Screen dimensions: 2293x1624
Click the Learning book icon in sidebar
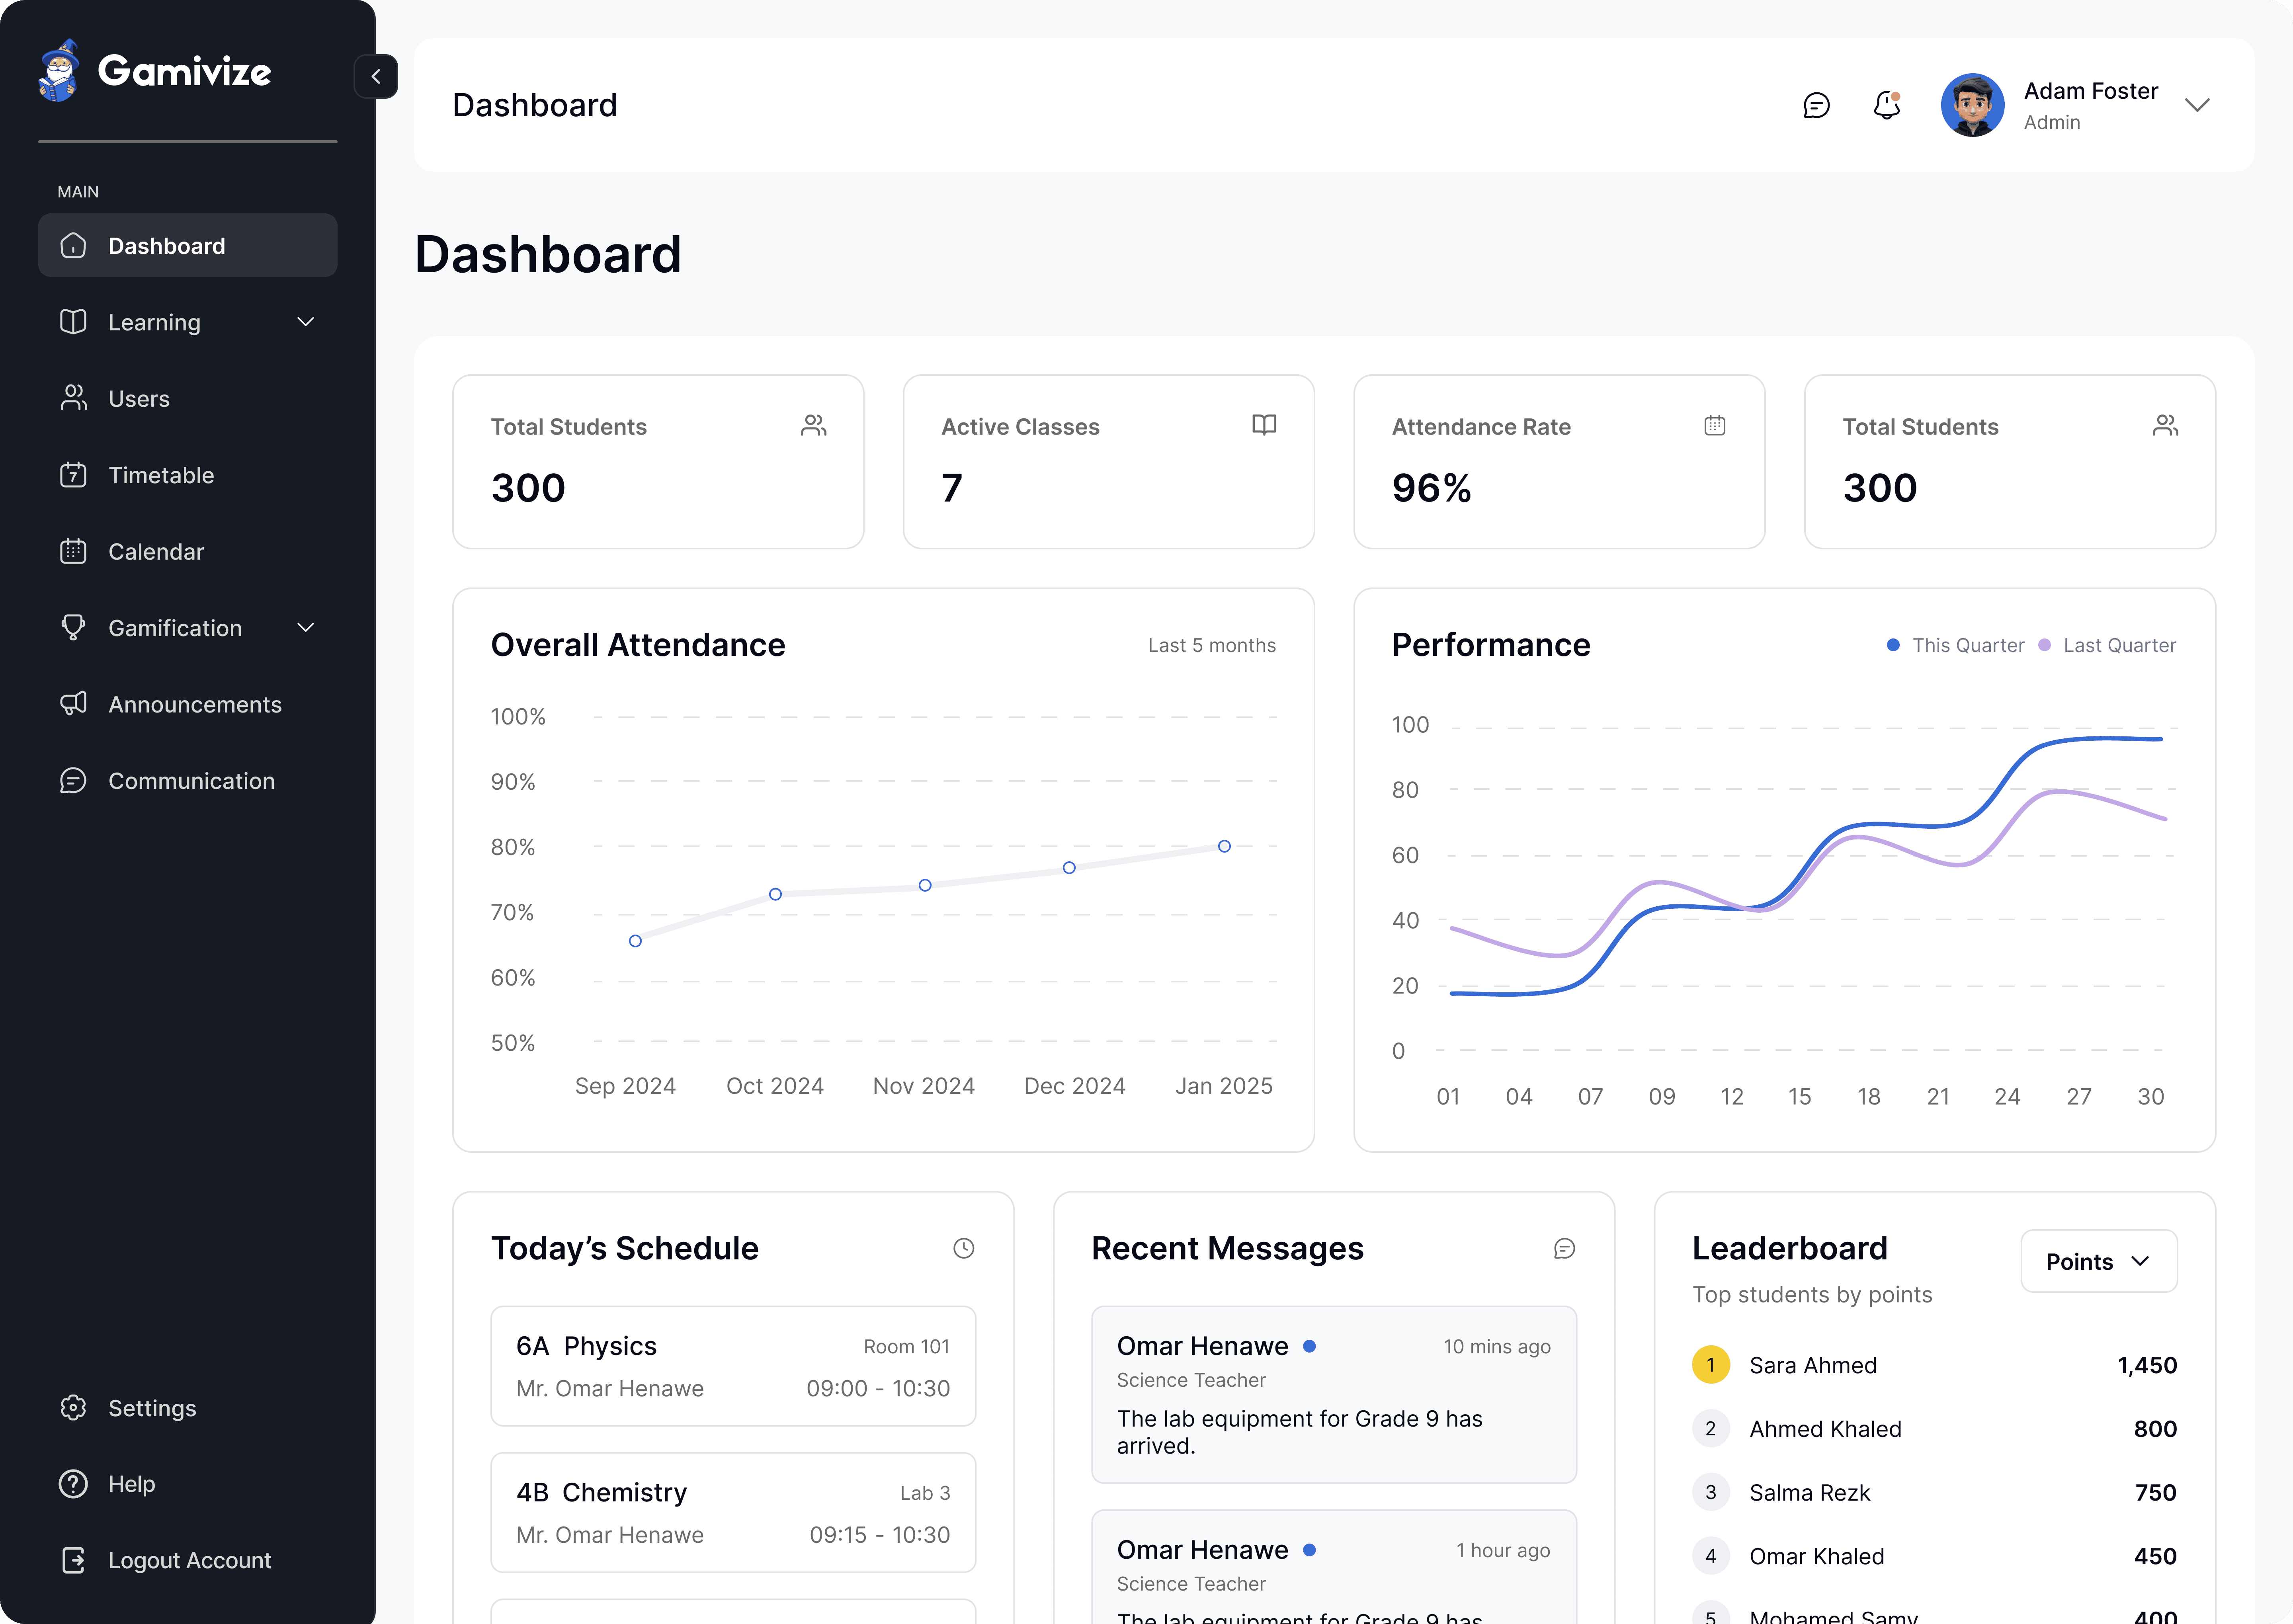73,322
